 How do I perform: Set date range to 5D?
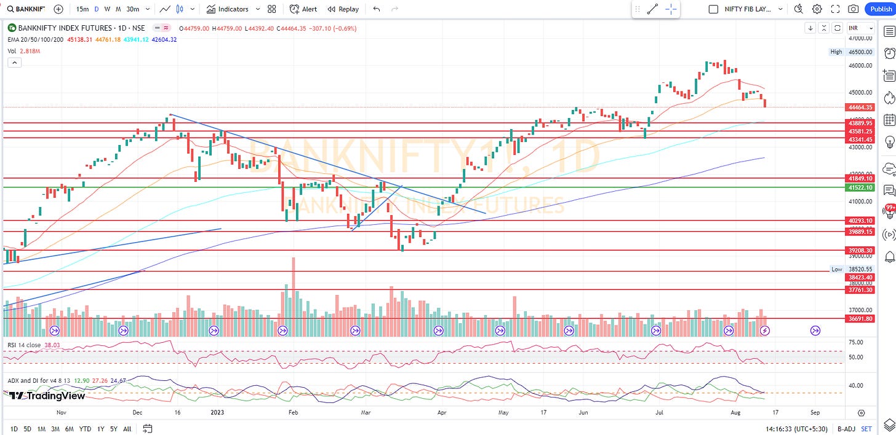tap(27, 429)
